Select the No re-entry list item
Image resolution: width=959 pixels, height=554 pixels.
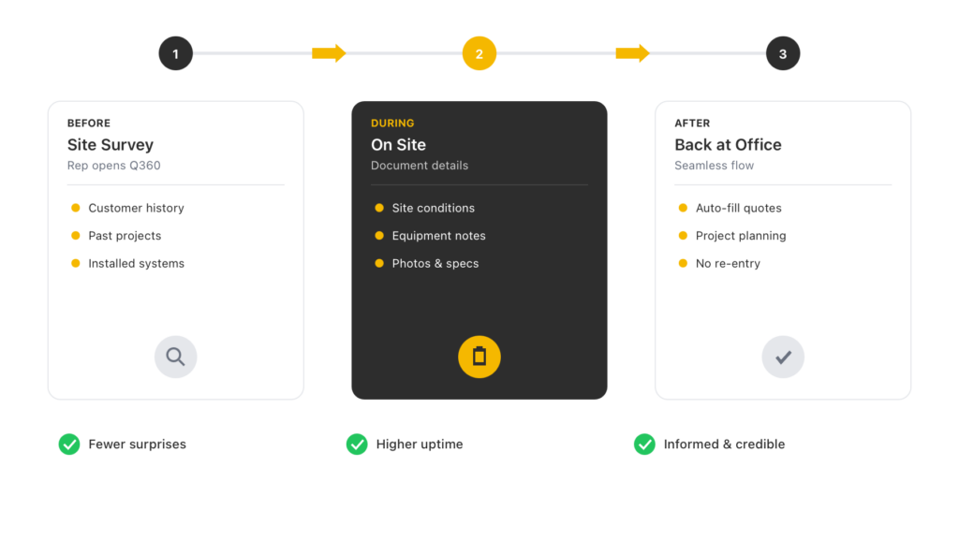(x=728, y=264)
